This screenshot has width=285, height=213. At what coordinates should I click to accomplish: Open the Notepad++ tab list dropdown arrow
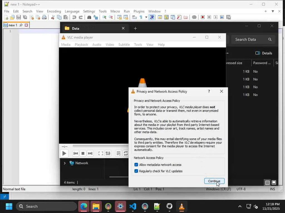click(273, 11)
